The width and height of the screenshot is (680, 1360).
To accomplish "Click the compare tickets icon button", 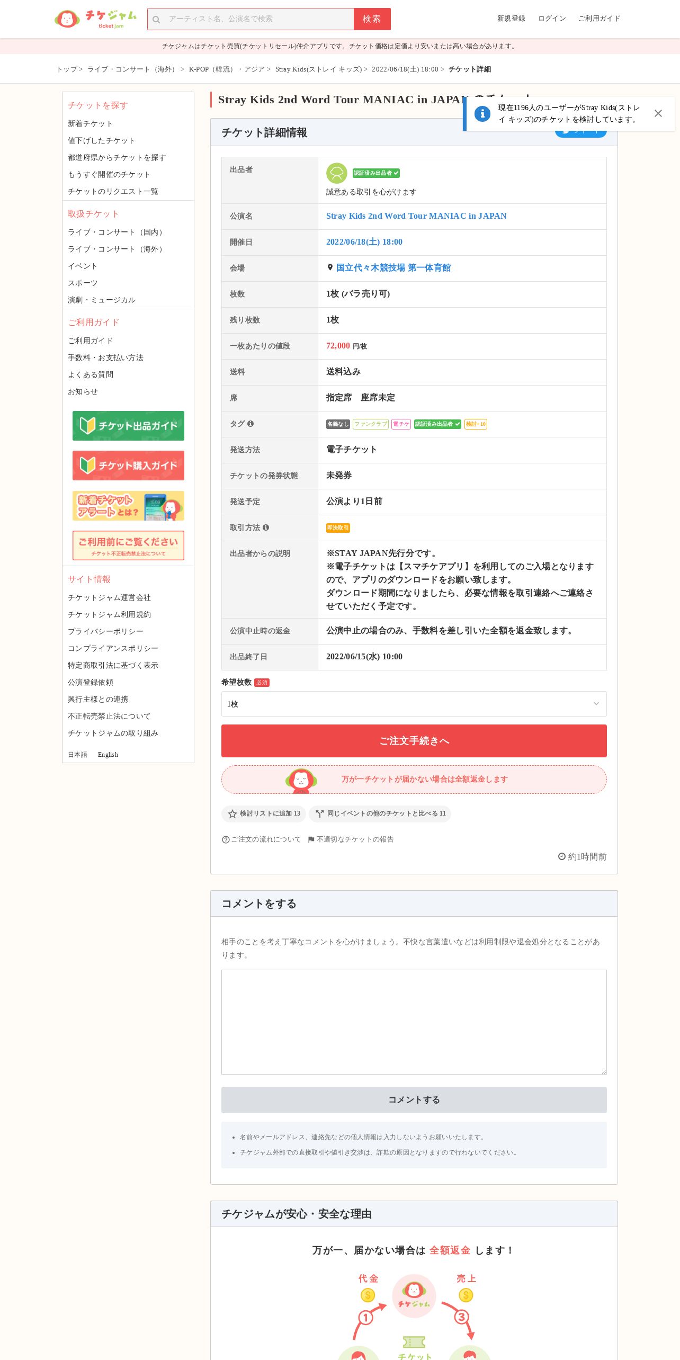I will pos(319,814).
